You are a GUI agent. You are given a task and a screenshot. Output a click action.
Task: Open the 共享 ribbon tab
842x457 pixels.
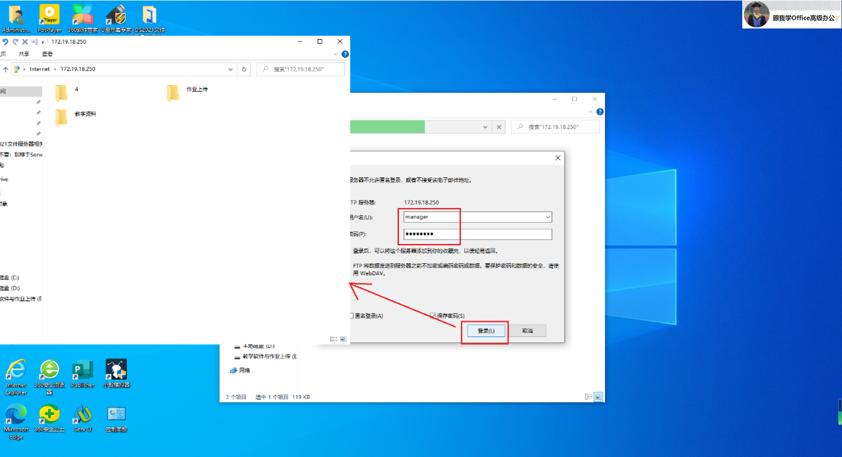click(x=24, y=54)
